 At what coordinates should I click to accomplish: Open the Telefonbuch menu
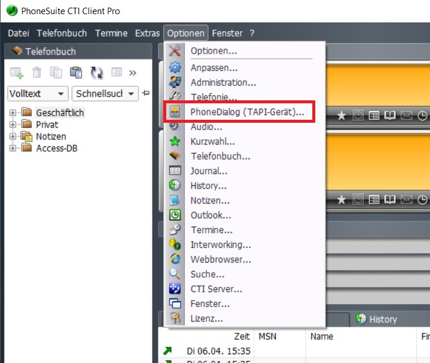(x=62, y=33)
